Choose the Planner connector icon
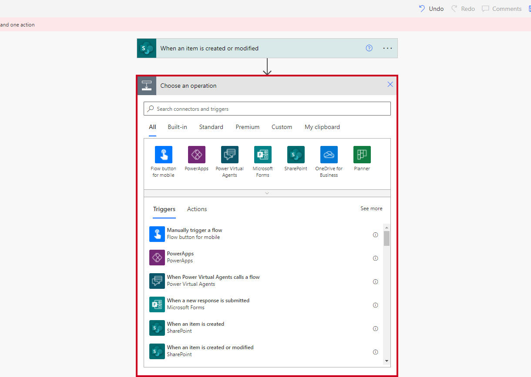Image resolution: width=531 pixels, height=377 pixels. 362,155
